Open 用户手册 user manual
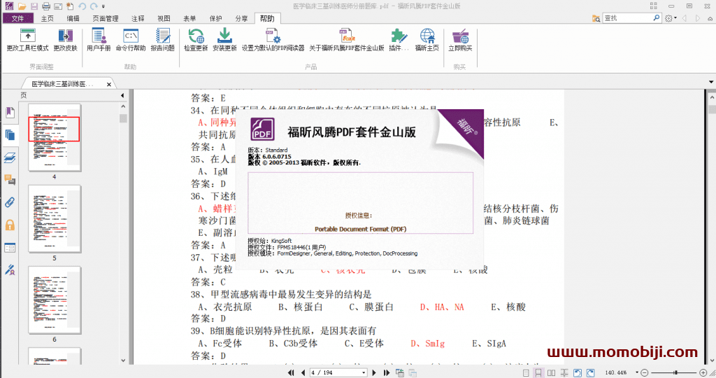 pyautogui.click(x=99, y=40)
